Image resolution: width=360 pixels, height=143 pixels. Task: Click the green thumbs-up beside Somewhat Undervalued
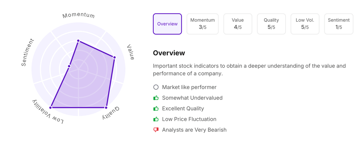[156, 98]
